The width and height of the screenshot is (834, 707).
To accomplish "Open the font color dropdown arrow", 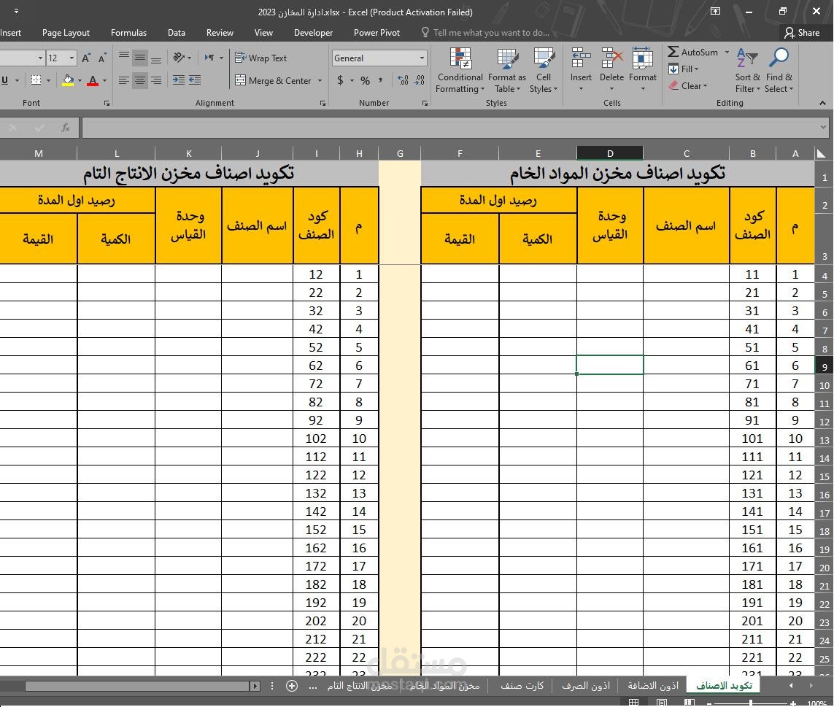I will [104, 80].
